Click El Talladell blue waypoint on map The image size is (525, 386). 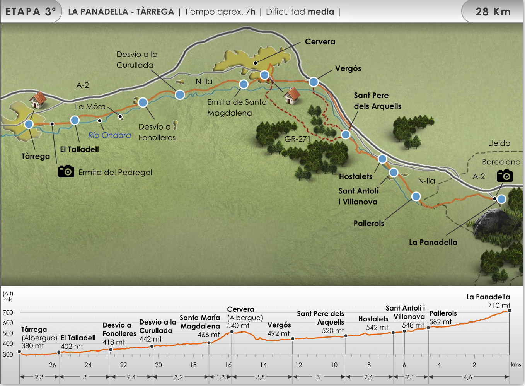click(75, 120)
